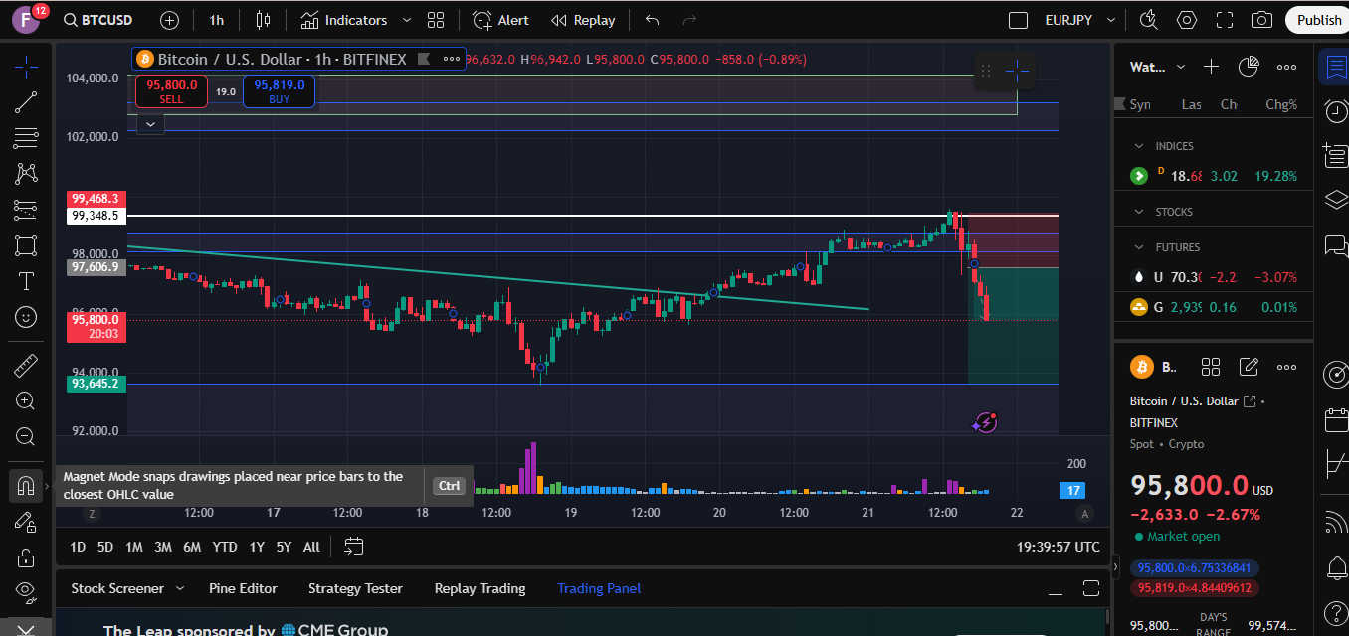Redo the last chart action

coord(689,20)
